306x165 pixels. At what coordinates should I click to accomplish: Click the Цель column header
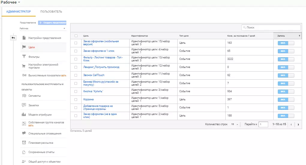point(86,36)
